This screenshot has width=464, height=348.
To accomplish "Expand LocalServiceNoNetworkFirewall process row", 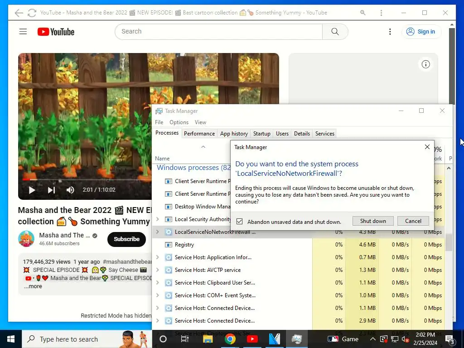I will (x=157, y=232).
